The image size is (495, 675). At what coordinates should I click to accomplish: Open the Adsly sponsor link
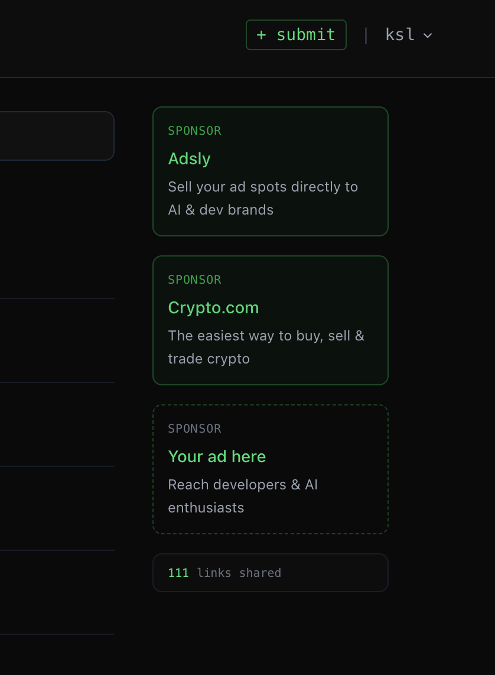[189, 158]
